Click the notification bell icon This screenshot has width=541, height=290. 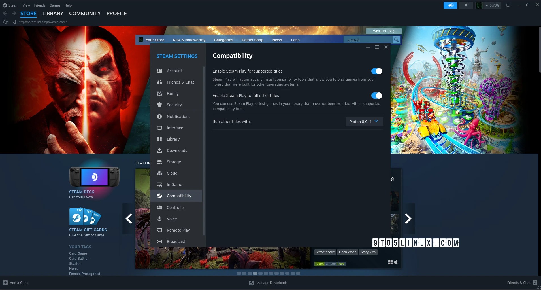[x=466, y=5]
